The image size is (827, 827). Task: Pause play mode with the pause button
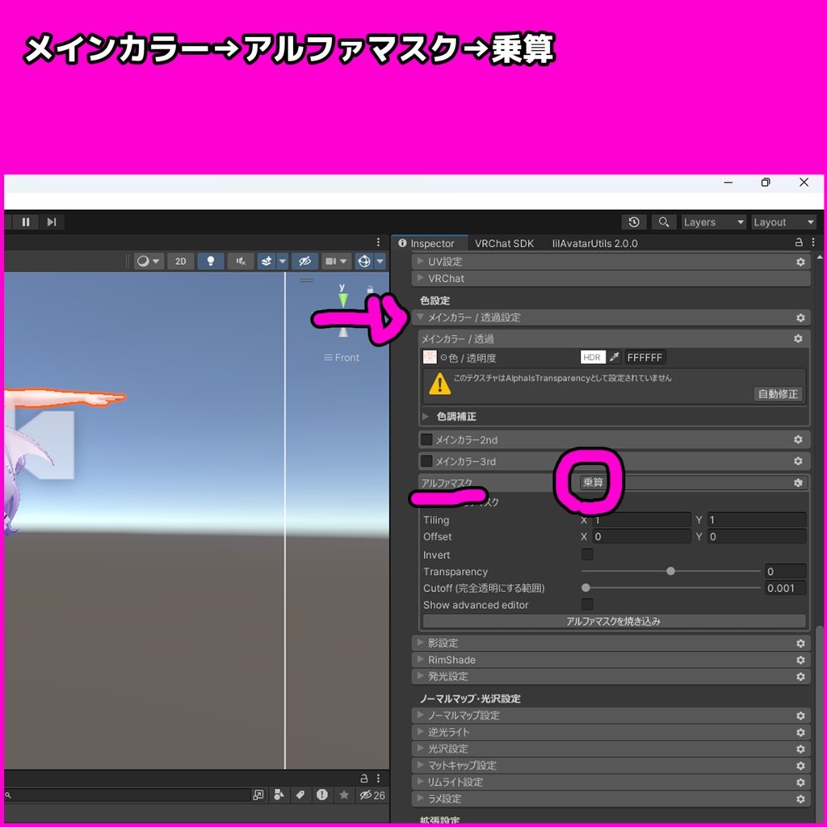point(25,222)
